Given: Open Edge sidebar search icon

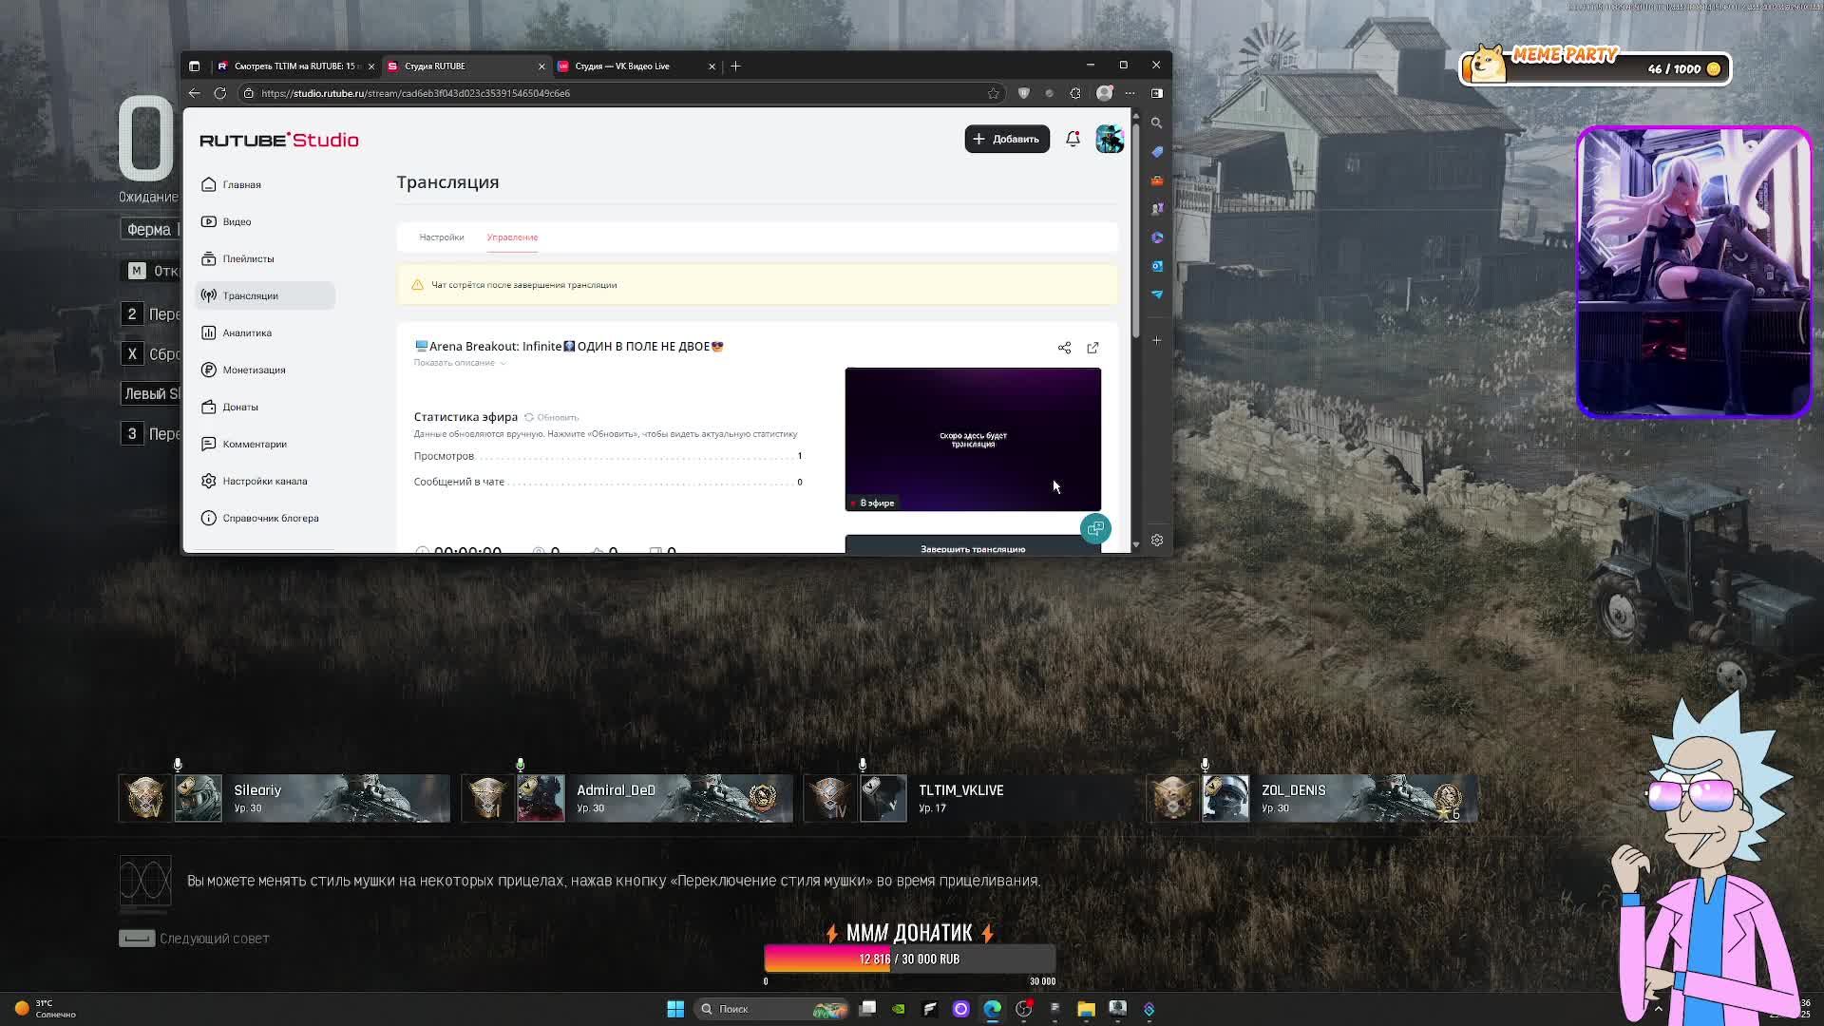Looking at the screenshot, I should [x=1156, y=123].
